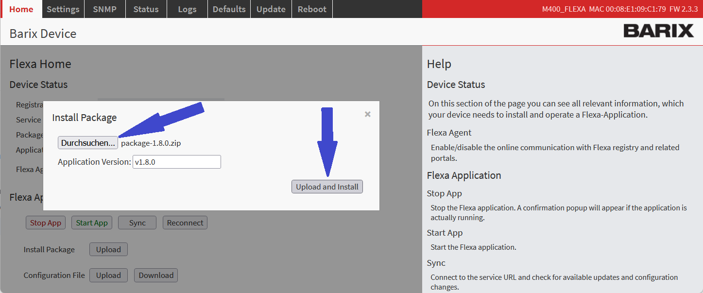The height and width of the screenshot is (293, 703).
Task: Click the Sync button
Action: click(x=137, y=223)
